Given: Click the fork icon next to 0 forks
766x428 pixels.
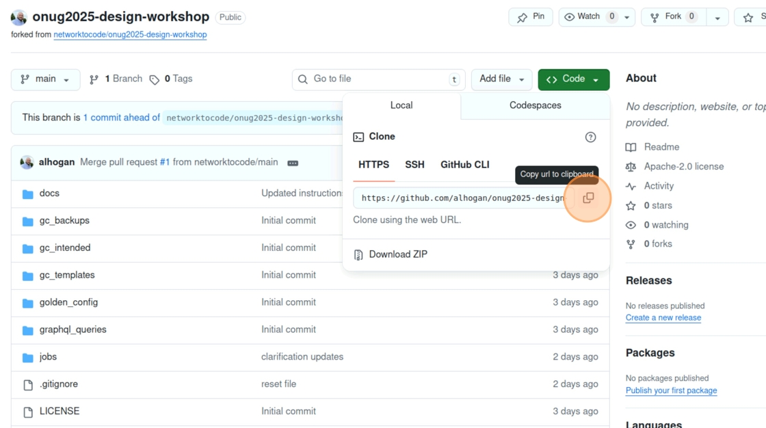Looking at the screenshot, I should [x=631, y=244].
